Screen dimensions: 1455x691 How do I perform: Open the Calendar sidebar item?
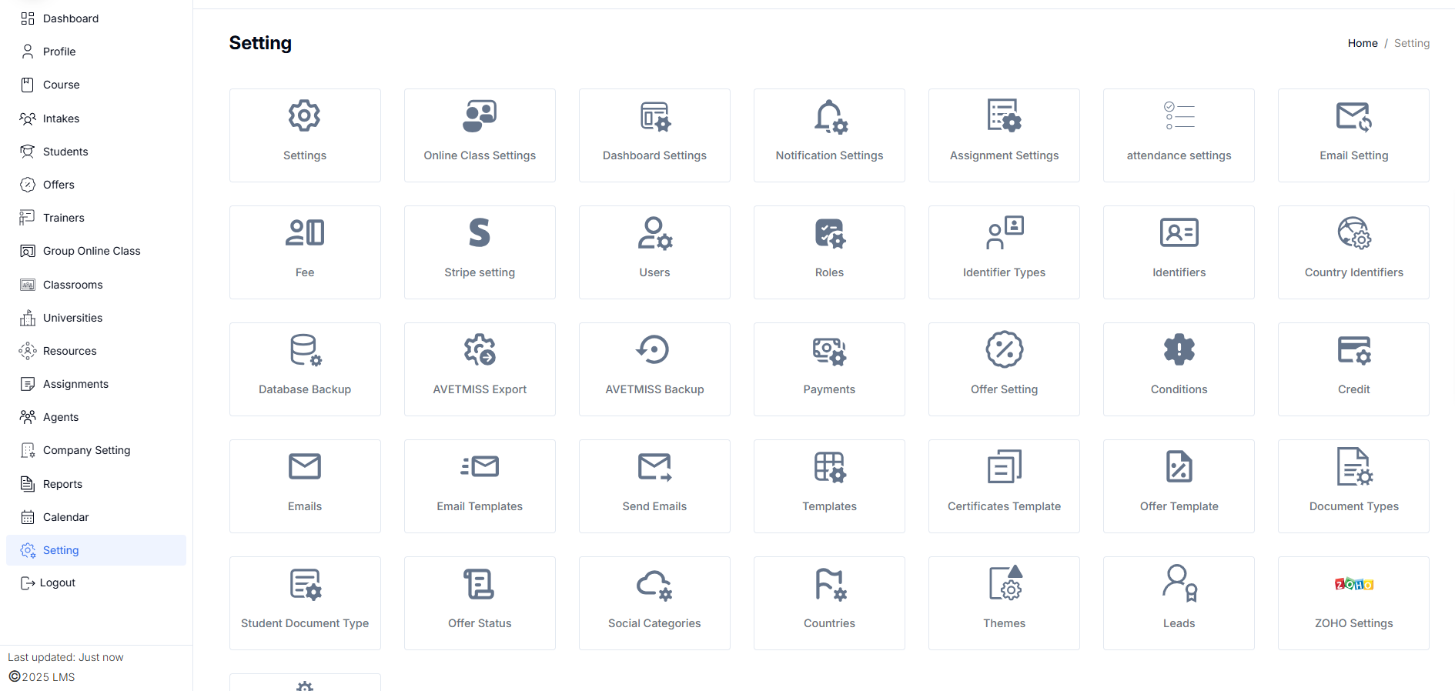tap(65, 517)
